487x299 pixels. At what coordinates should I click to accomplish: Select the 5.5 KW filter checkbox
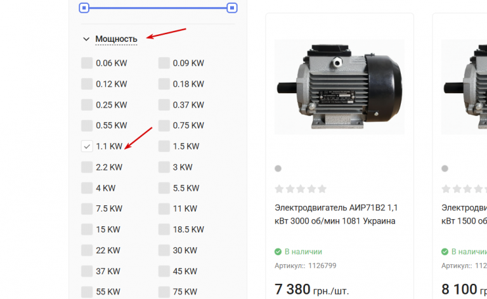(x=164, y=188)
